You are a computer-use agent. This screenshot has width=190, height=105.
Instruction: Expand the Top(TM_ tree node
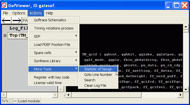(x=5, y=35)
